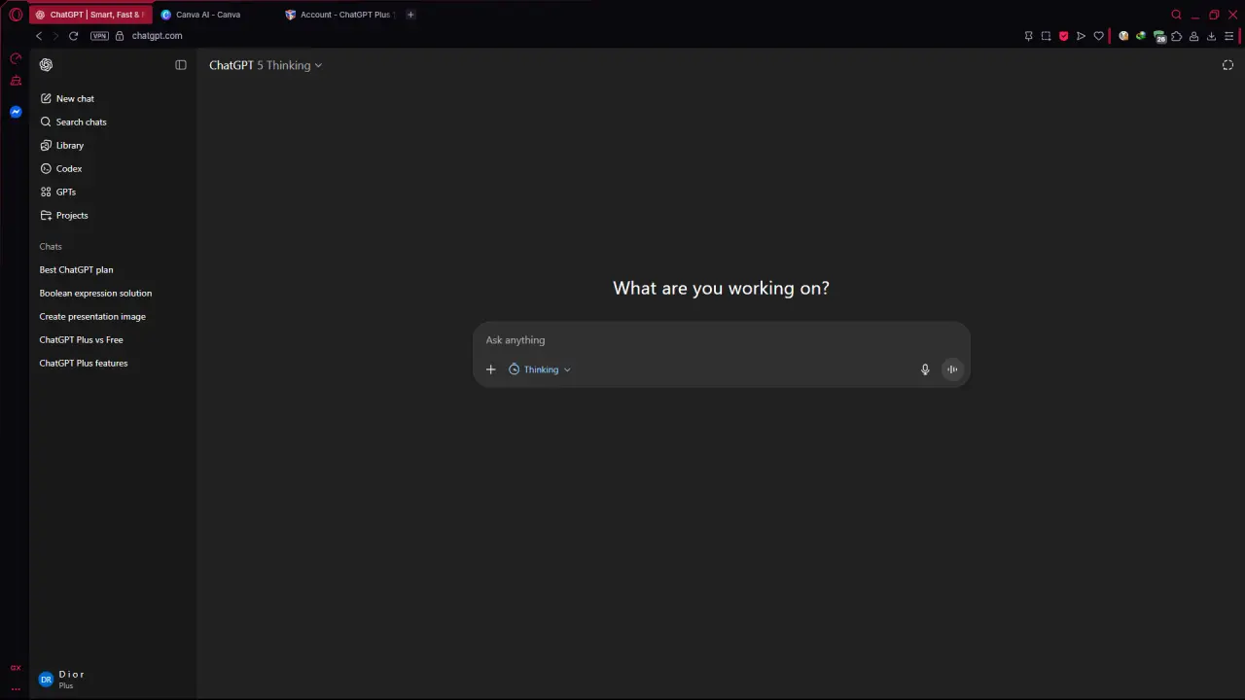Screen dimensions: 1245x700
Task: Click the Opera menu logo
Action: [16, 15]
